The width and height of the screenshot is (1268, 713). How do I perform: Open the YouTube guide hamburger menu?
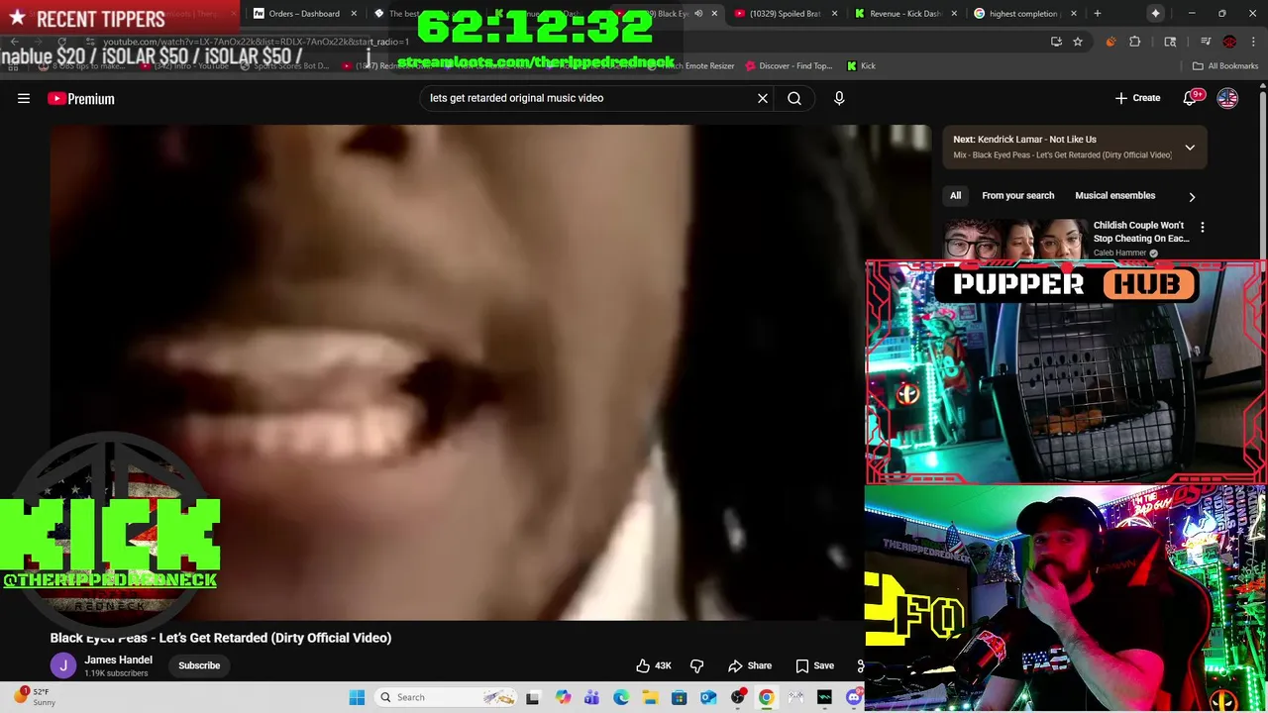pyautogui.click(x=24, y=98)
